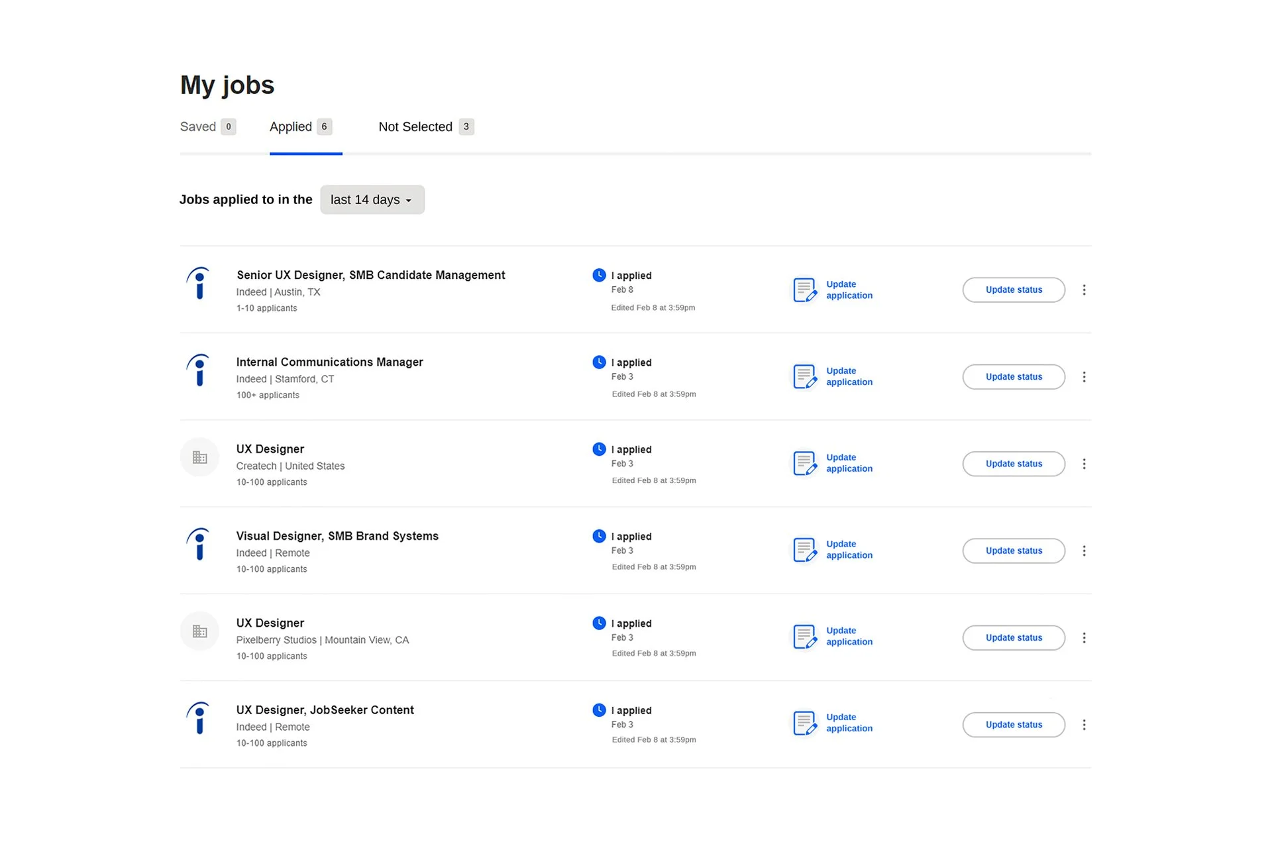Open three-dot options for Internal Communications Manager
The image size is (1272, 848).
coord(1084,377)
